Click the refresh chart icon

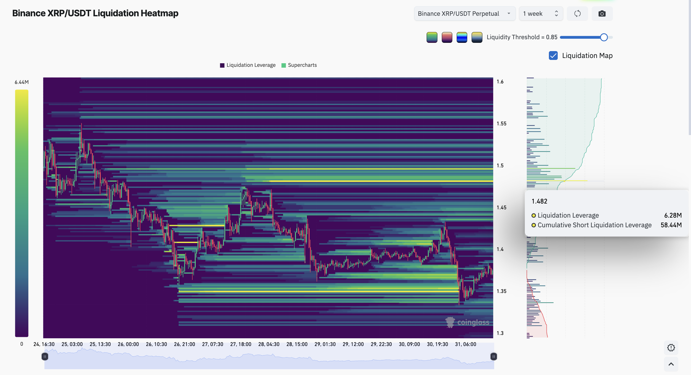(577, 14)
